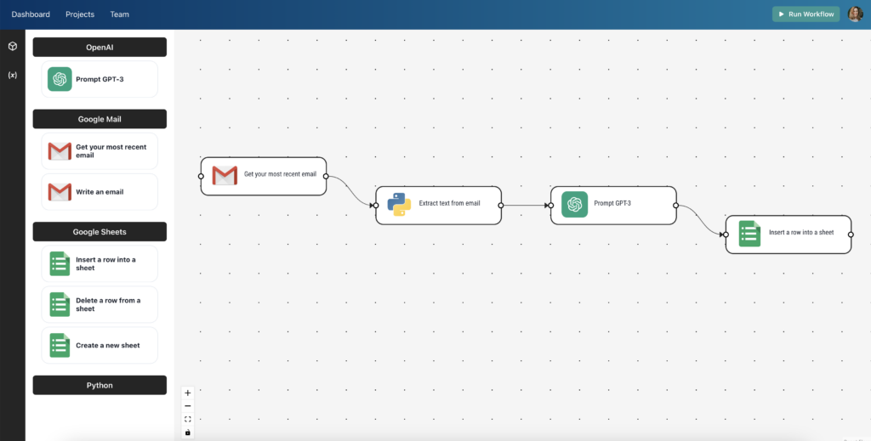Collapse the Google Mail section header
The width and height of the screenshot is (871, 441).
pos(100,120)
